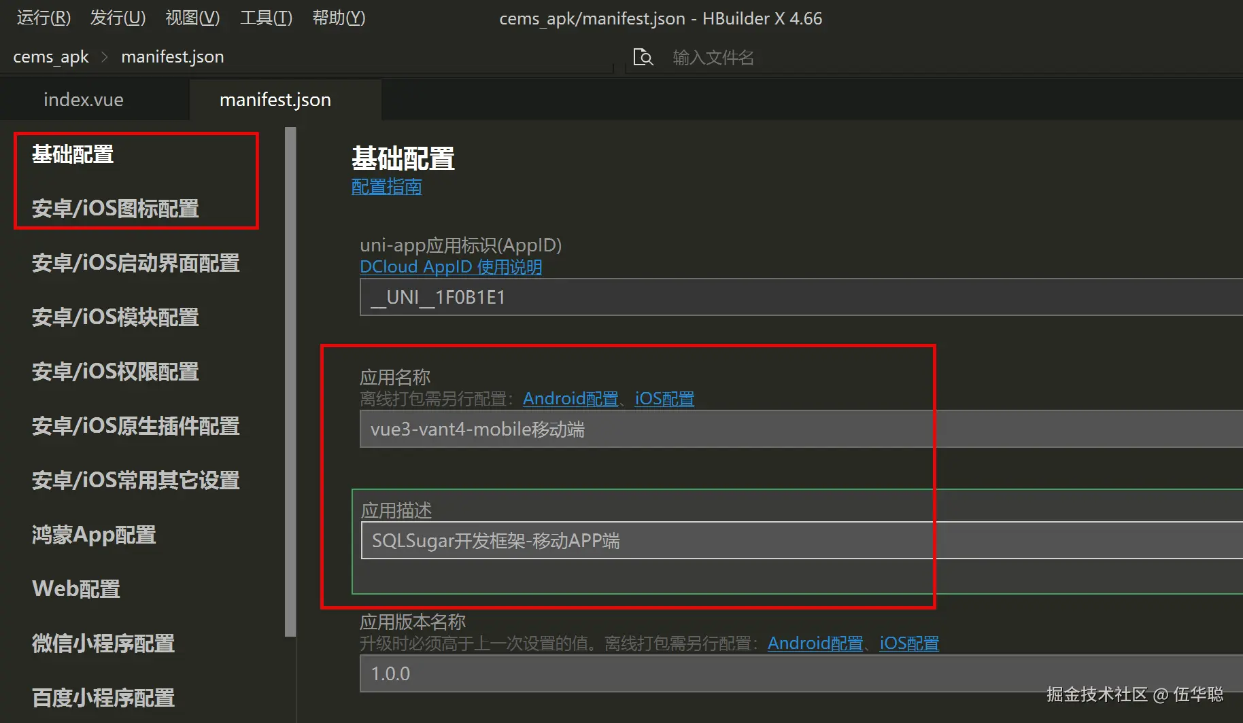The width and height of the screenshot is (1243, 723).
Task: Select 安卓/iOS图标配置 in the sidebar
Action: tap(116, 209)
